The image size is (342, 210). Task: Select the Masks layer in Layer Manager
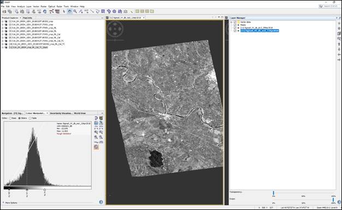click(243, 25)
